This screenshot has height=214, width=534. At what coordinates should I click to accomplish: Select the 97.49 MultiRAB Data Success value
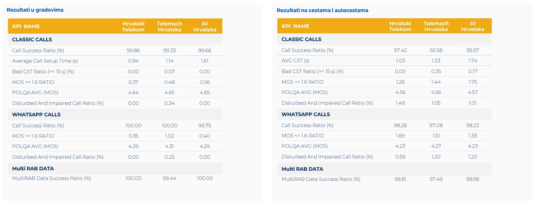[436, 179]
